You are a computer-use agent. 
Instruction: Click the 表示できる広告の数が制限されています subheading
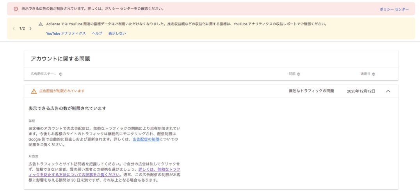pos(68,108)
